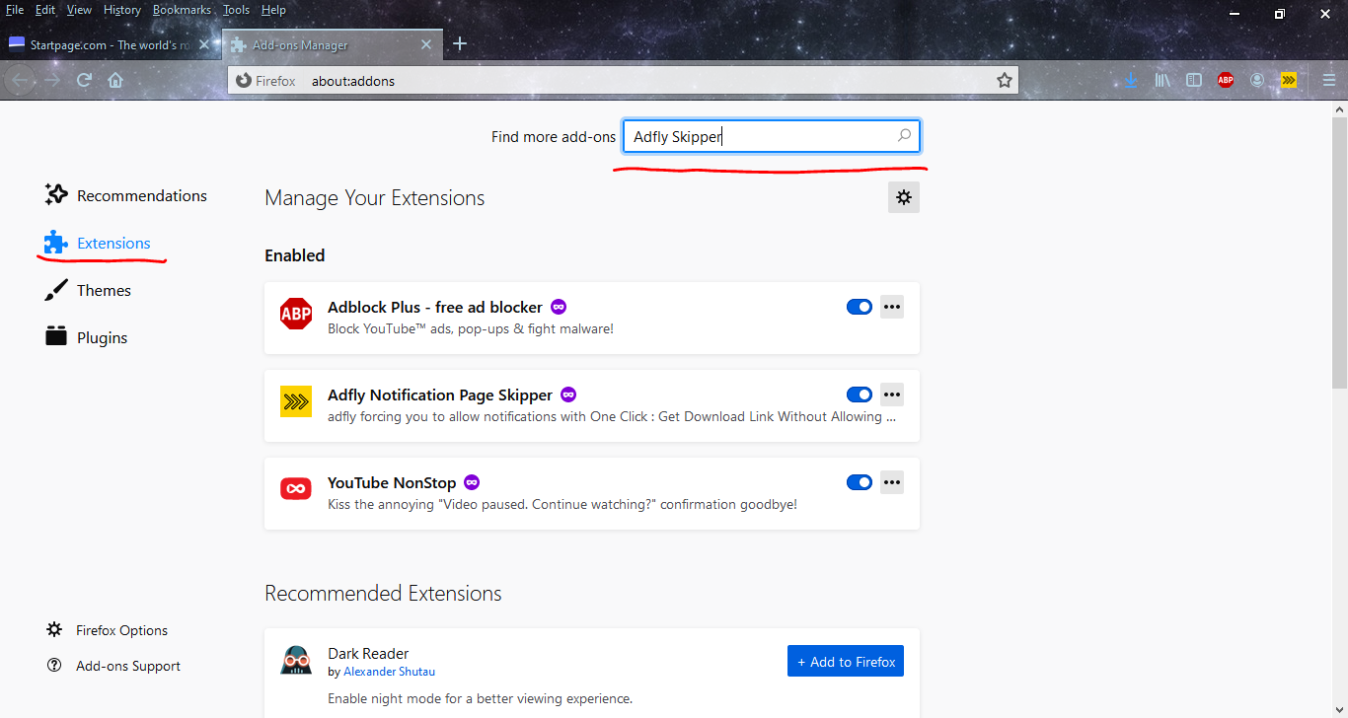
Task: Click the Forward navigation arrow
Action: pyautogui.click(x=52, y=80)
